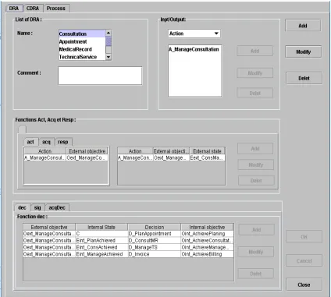Click the disabled Add button in Inpt/Output

coord(255,51)
